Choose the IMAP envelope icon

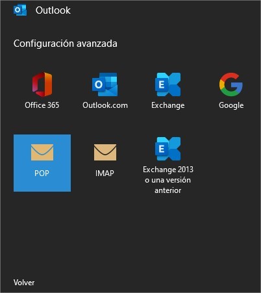click(105, 152)
